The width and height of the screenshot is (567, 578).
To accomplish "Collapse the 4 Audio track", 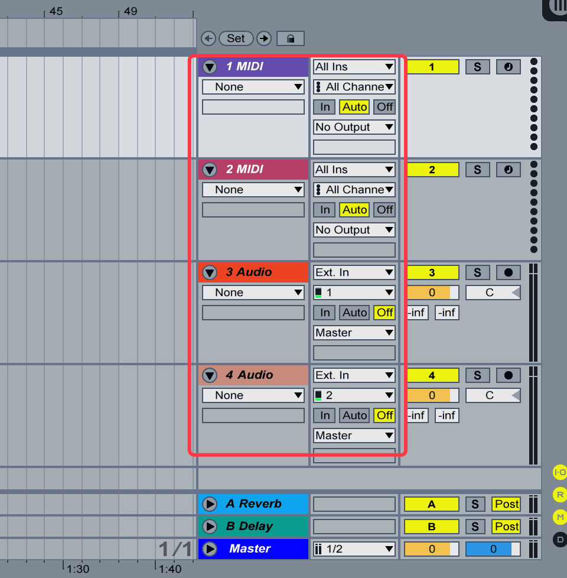I will pyautogui.click(x=210, y=375).
